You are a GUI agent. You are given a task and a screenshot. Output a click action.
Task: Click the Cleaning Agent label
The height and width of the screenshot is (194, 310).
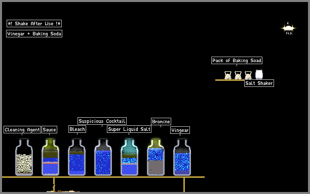point(22,129)
